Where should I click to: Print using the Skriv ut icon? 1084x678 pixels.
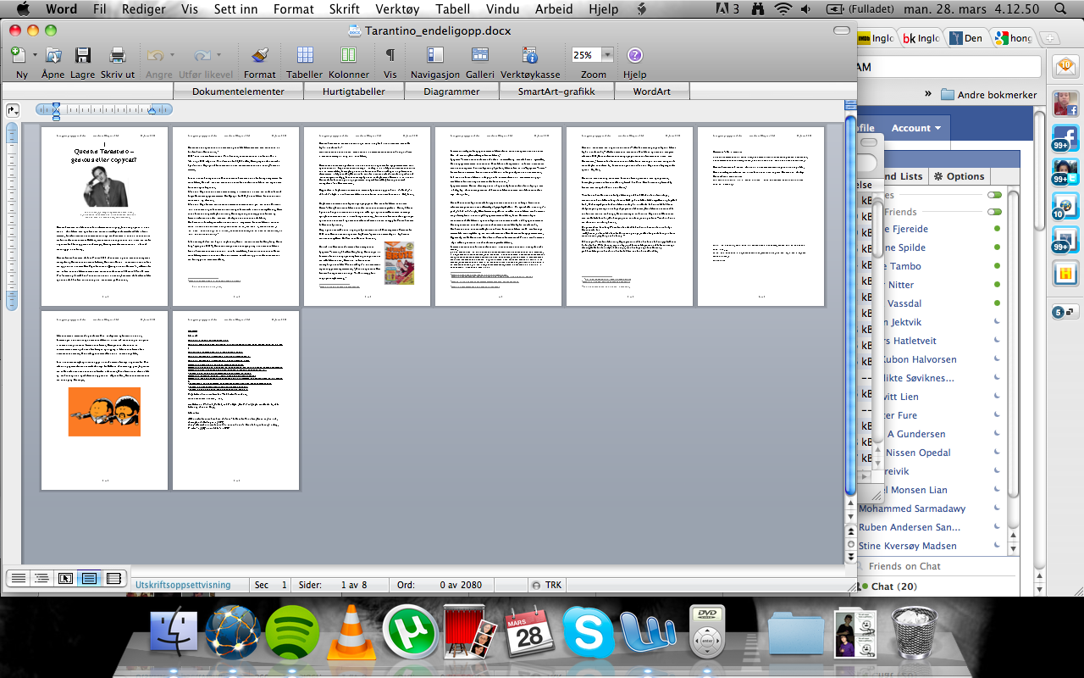118,55
